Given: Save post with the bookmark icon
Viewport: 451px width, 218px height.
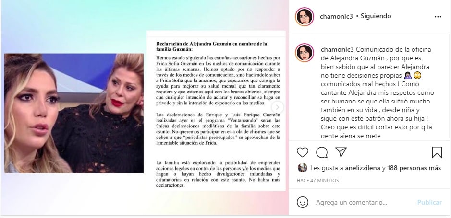Looking at the screenshot, I should pyautogui.click(x=437, y=152).
